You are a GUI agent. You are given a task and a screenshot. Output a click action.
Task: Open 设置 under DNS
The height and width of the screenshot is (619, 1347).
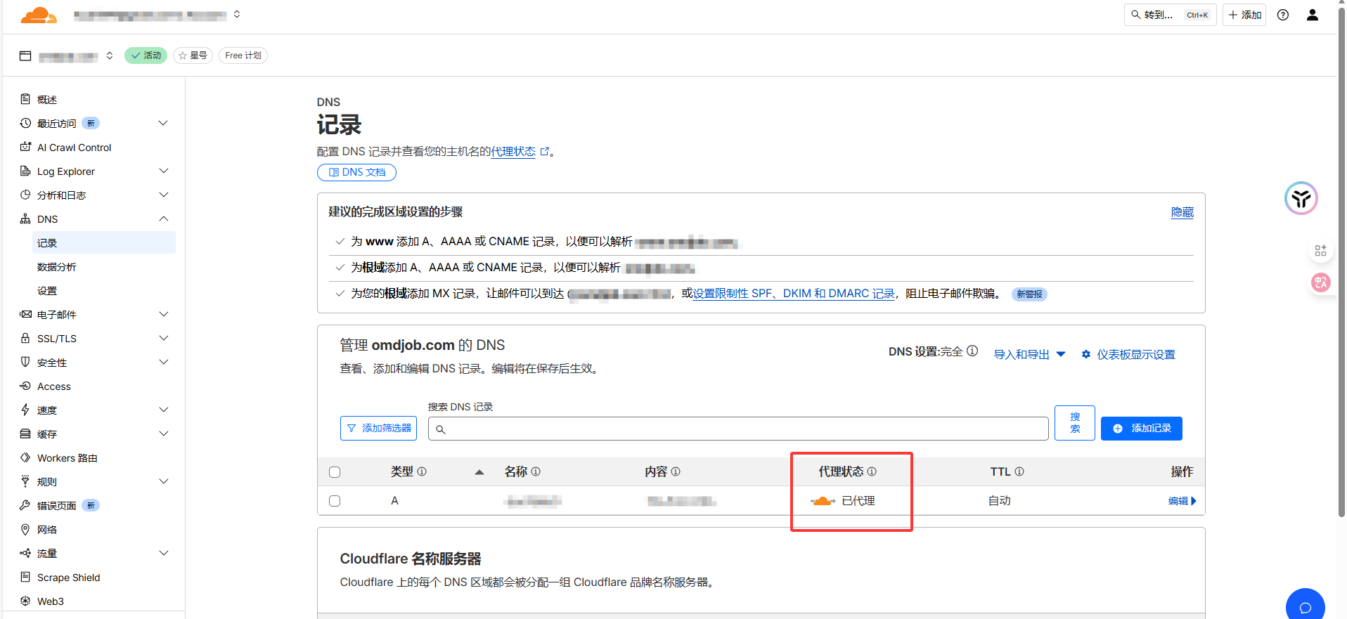point(47,291)
